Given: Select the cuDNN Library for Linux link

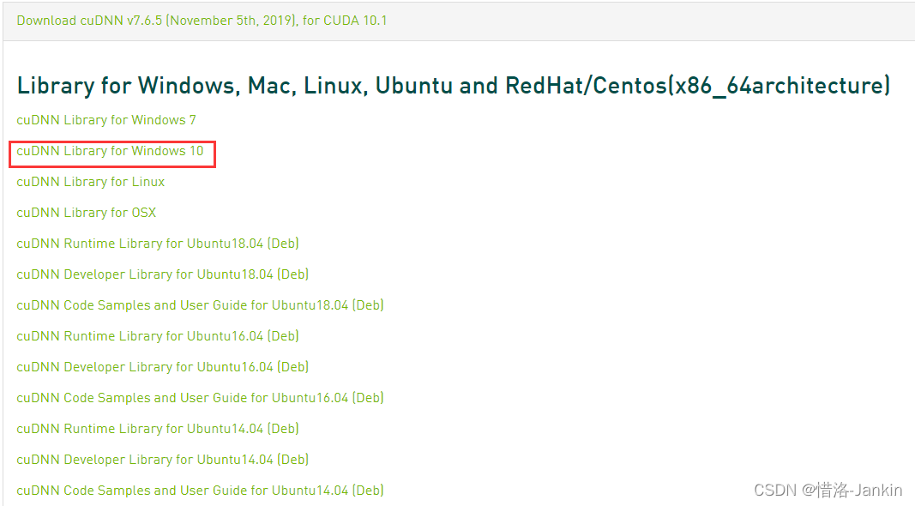Looking at the screenshot, I should tap(90, 182).
